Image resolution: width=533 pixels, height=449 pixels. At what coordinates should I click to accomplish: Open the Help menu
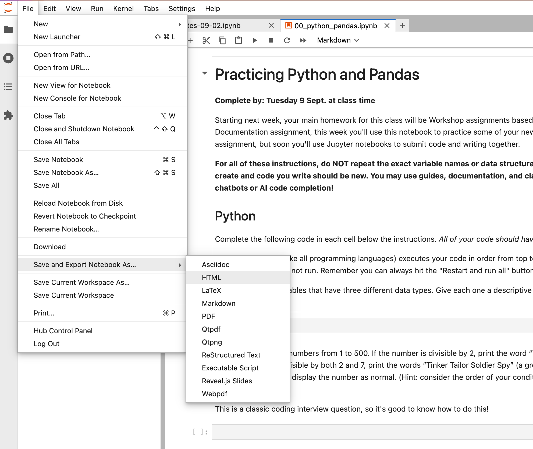pos(212,9)
